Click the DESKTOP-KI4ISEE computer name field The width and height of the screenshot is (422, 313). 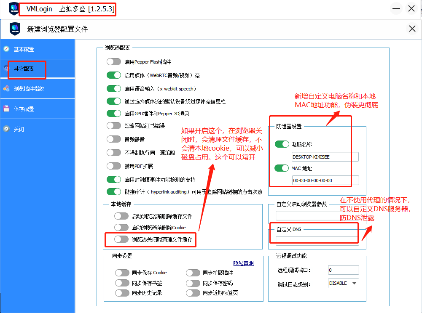(325, 157)
